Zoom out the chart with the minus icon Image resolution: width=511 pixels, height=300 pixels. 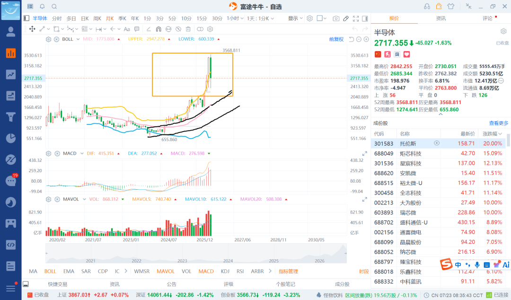(x=359, y=39)
